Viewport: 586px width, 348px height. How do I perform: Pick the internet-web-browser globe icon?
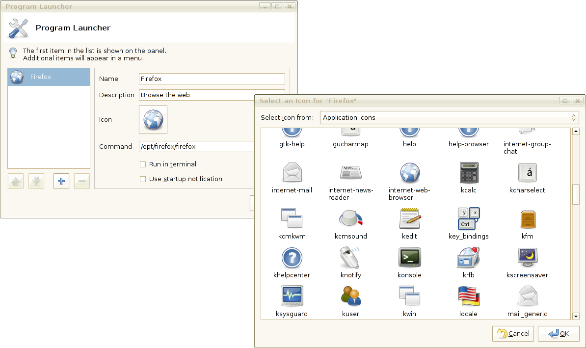pos(410,173)
